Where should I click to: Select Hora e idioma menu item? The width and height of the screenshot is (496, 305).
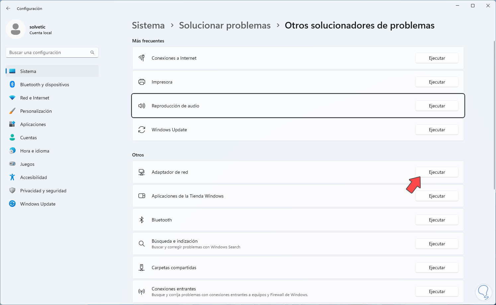coord(35,151)
